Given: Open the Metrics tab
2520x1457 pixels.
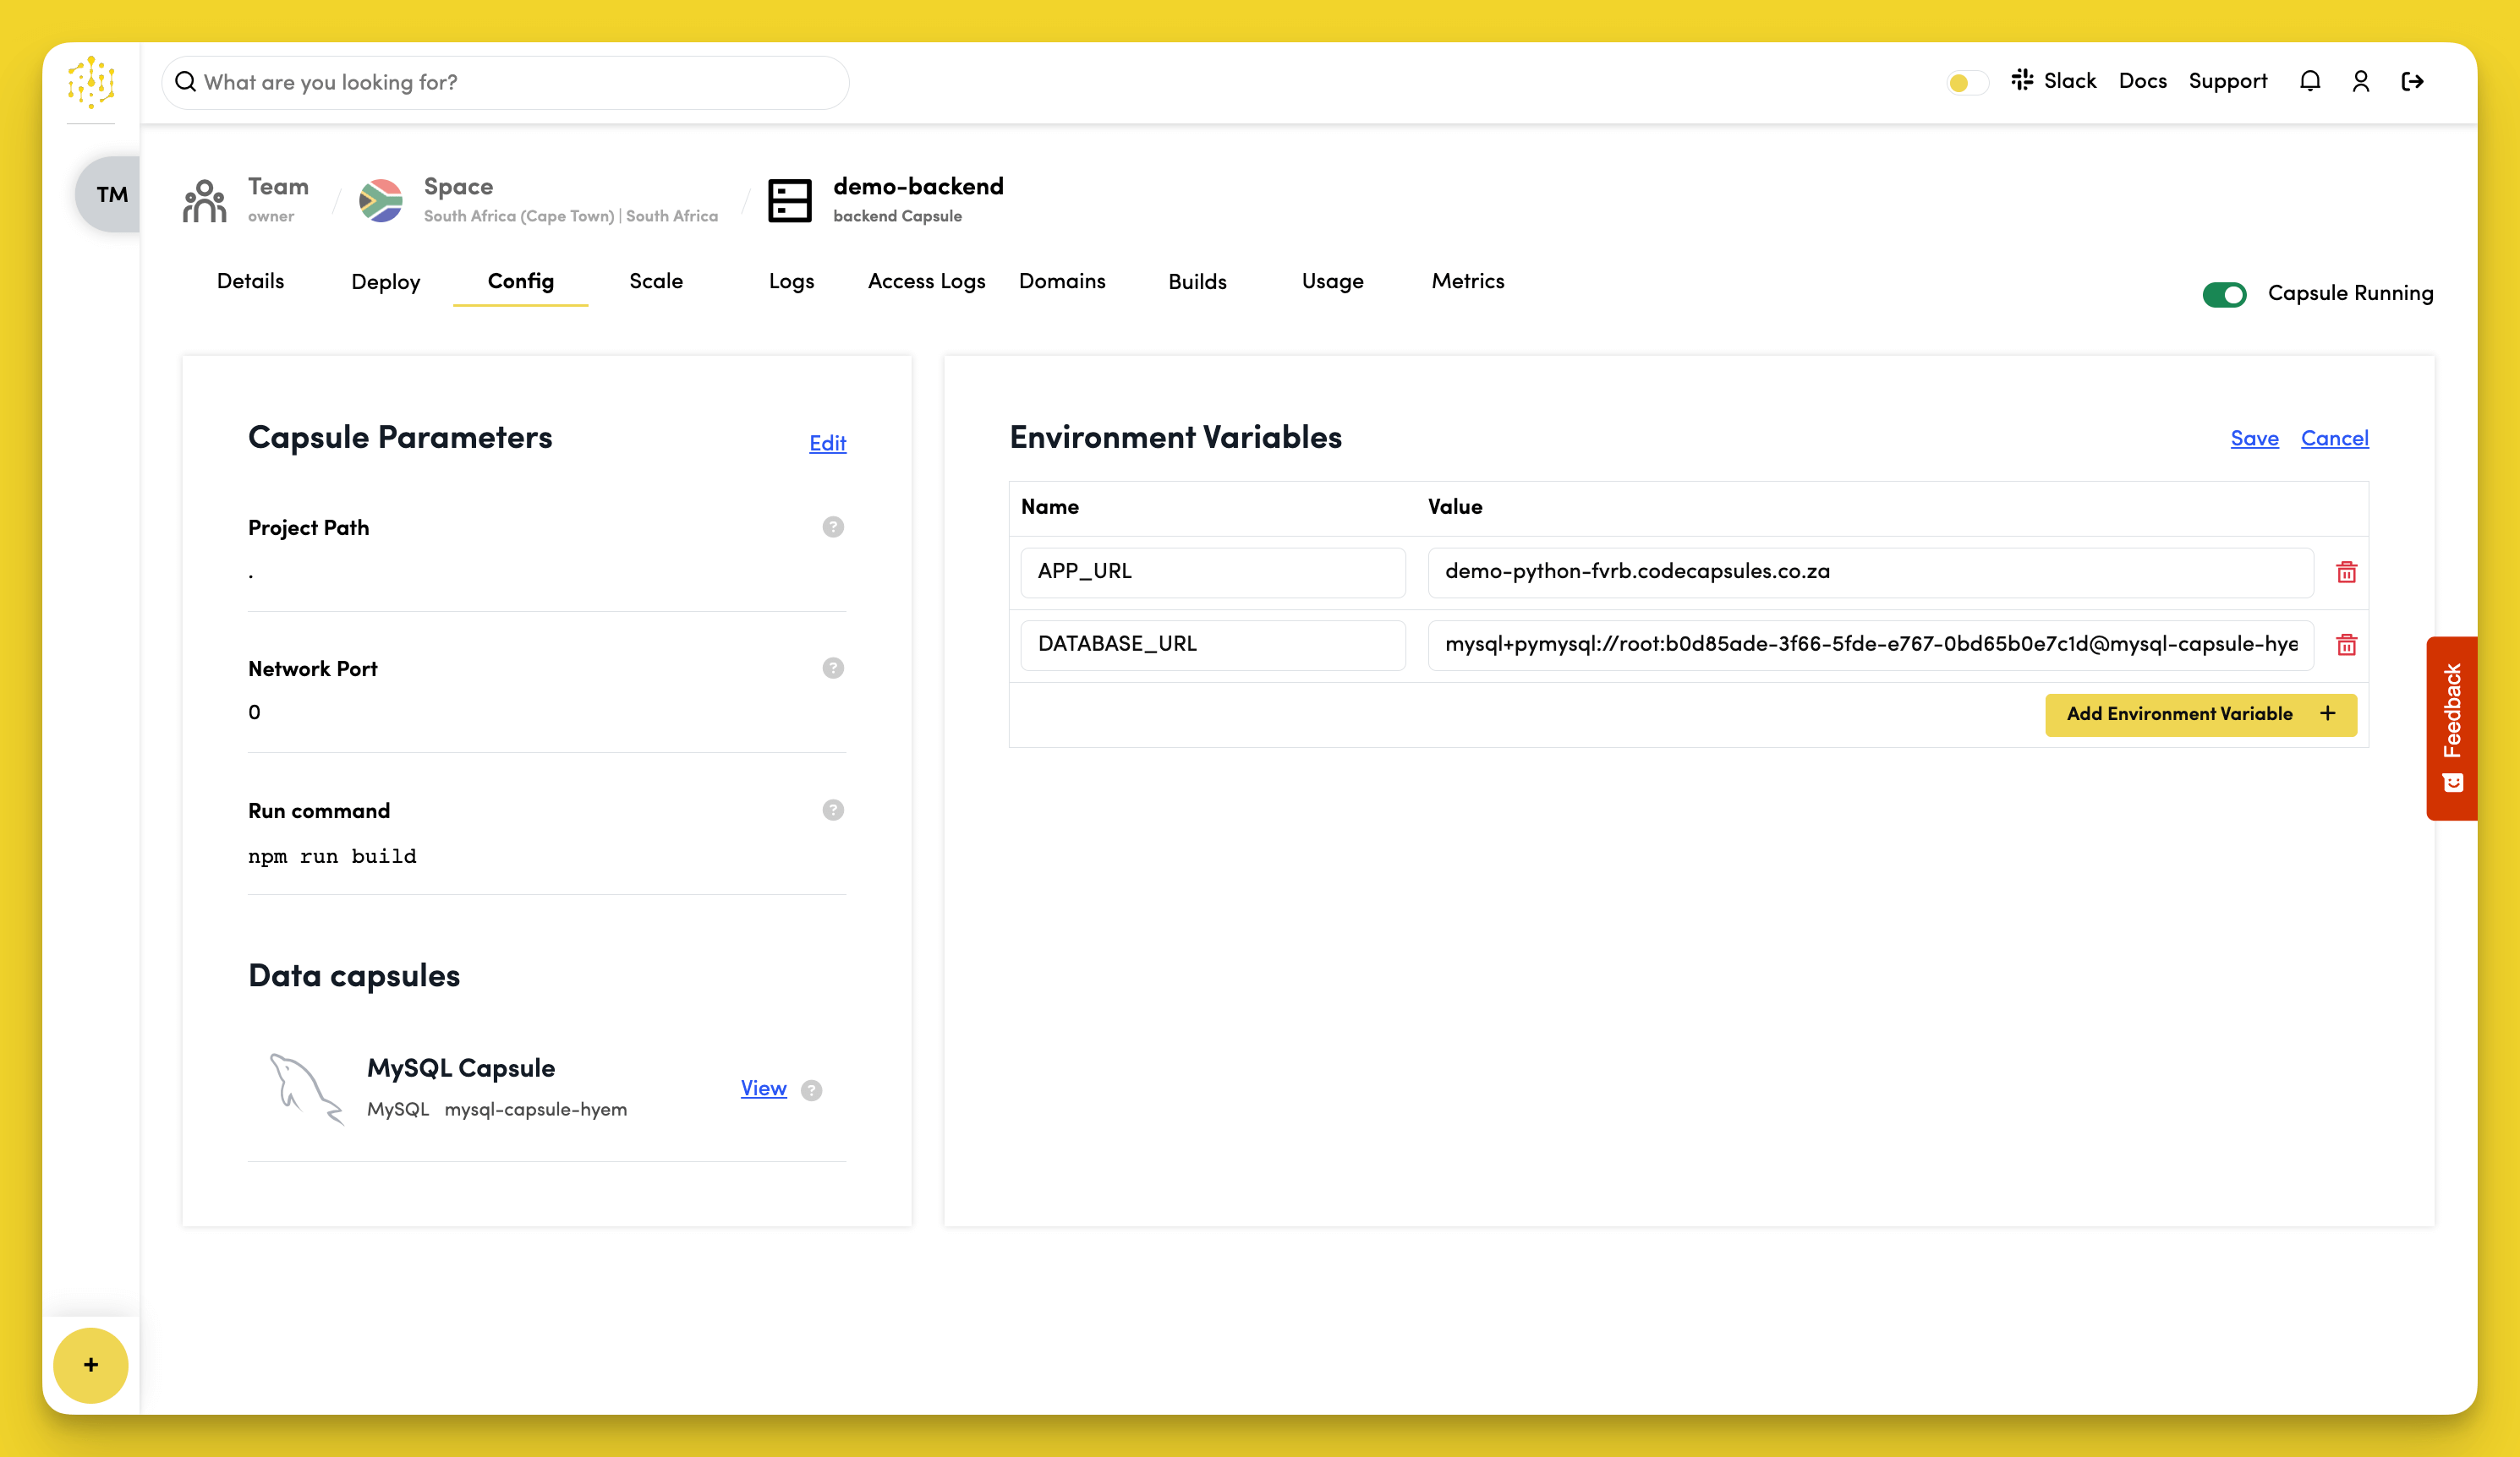Looking at the screenshot, I should coord(1467,281).
